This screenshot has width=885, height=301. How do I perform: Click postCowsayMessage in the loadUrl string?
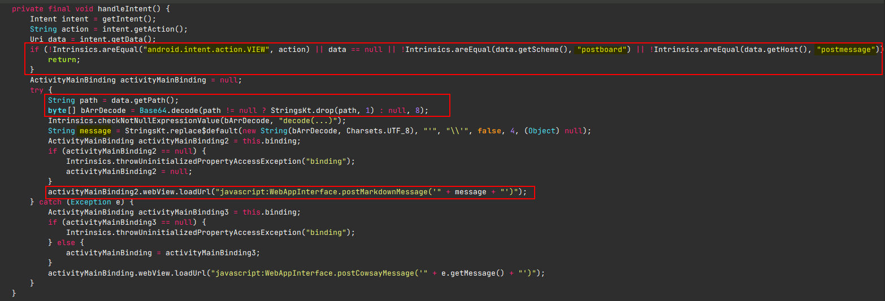[x=372, y=273]
